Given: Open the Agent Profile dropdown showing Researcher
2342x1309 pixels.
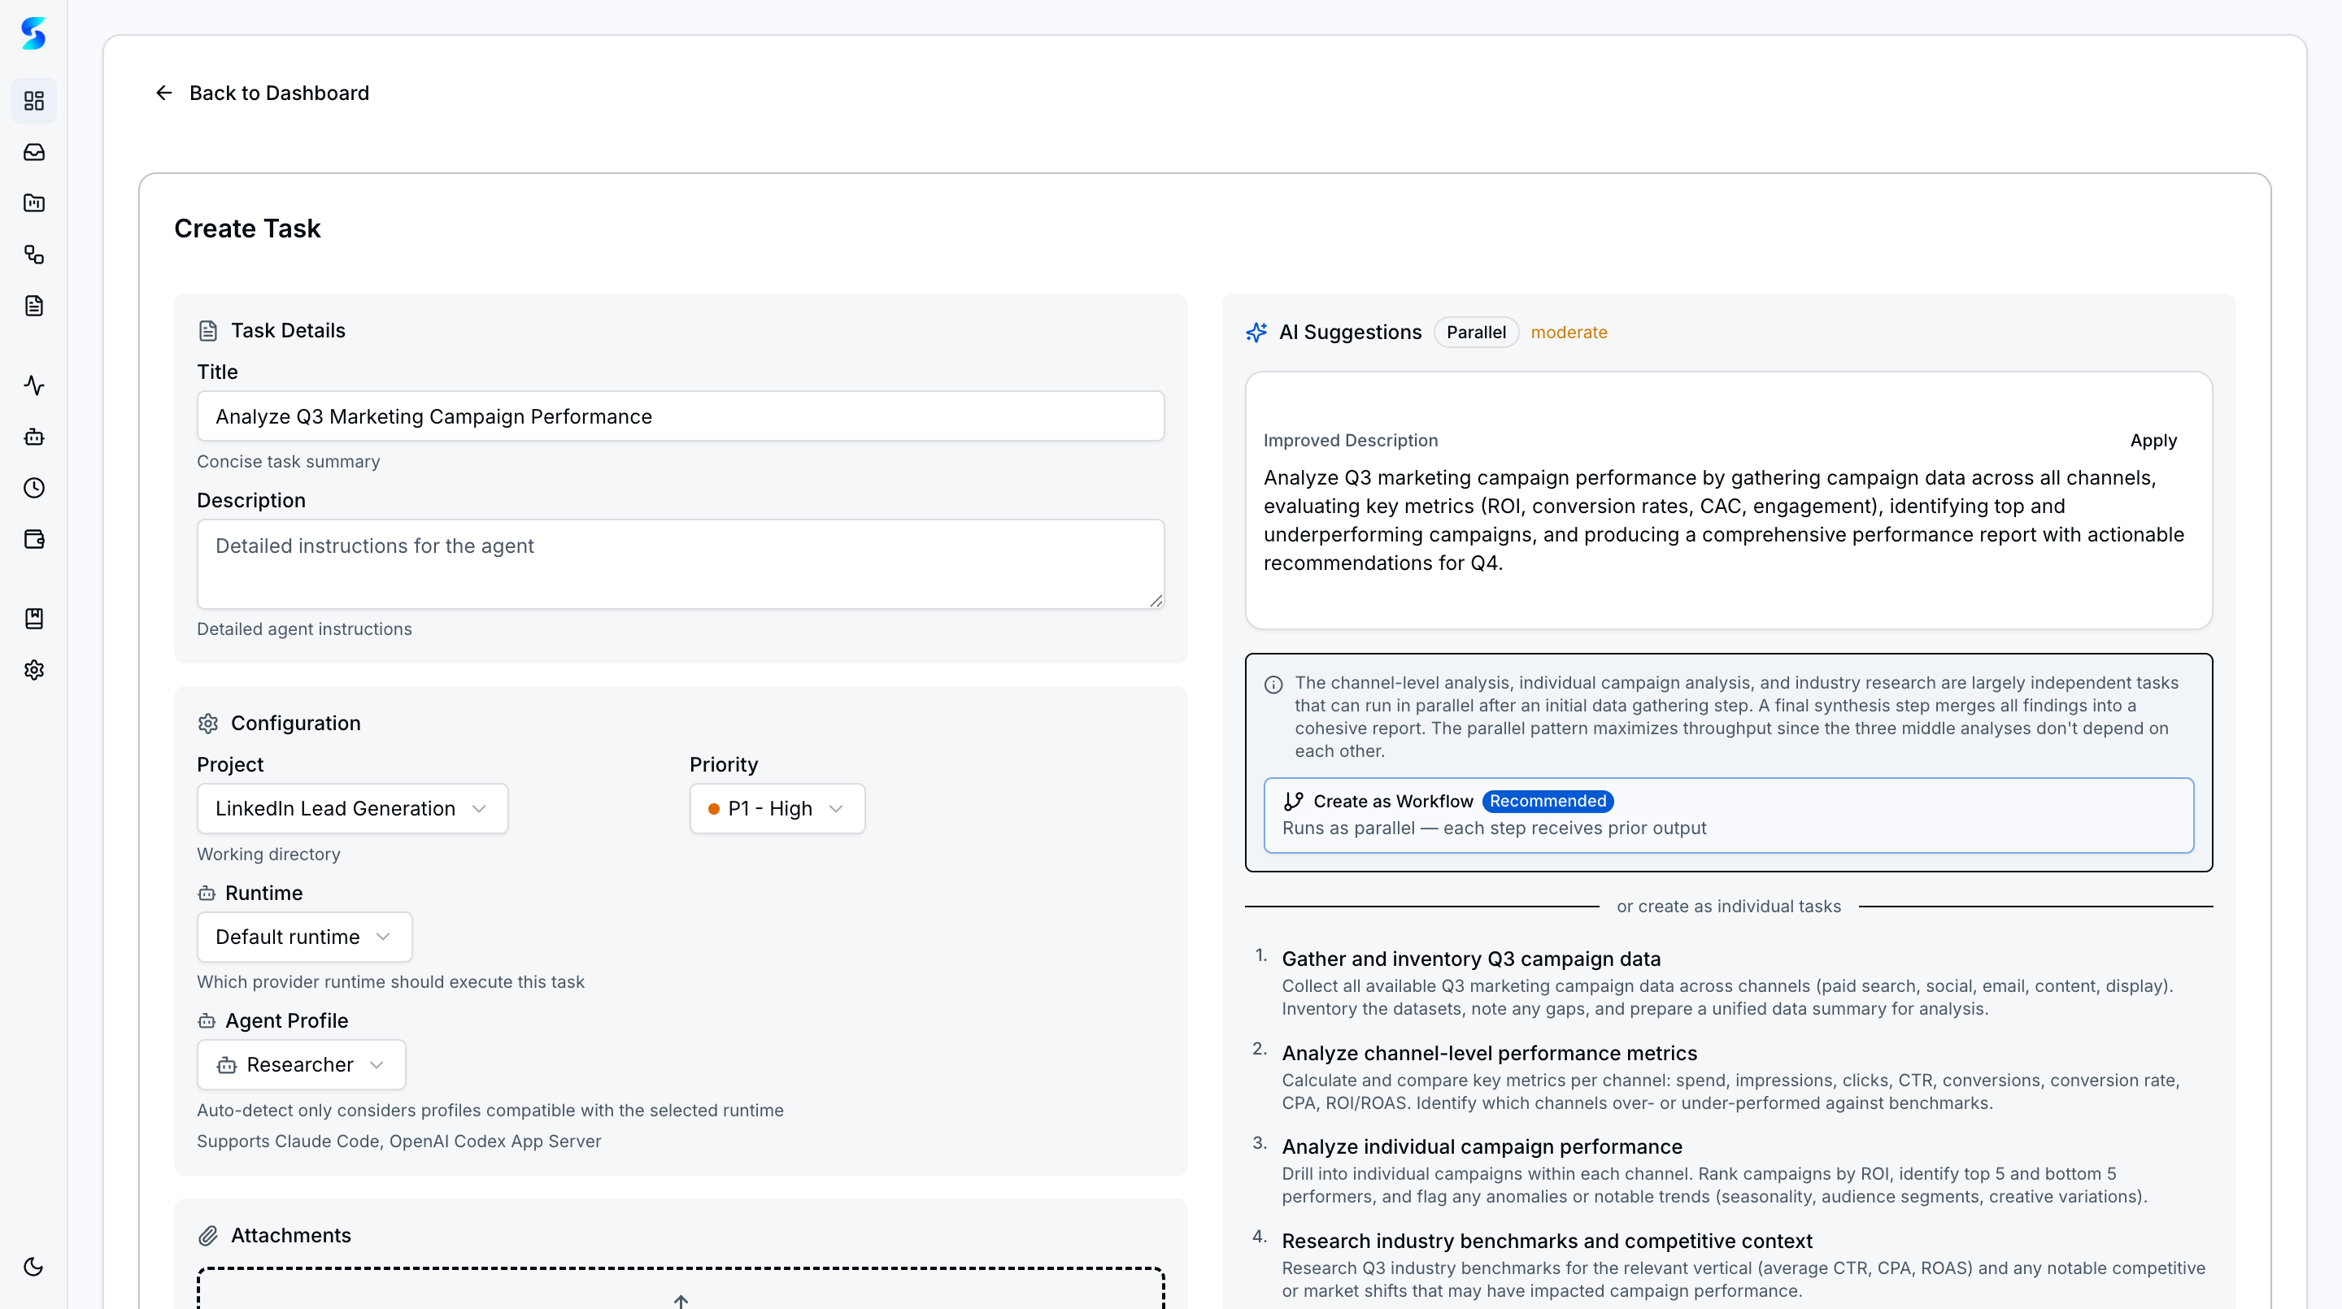Looking at the screenshot, I should pyautogui.click(x=300, y=1064).
